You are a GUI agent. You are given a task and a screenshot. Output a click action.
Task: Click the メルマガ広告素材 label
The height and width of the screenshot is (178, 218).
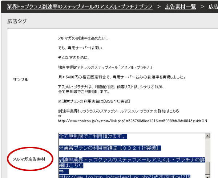pyautogui.click(x=29, y=159)
